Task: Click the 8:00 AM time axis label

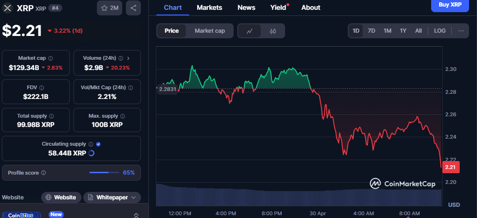Action: pos(409,213)
